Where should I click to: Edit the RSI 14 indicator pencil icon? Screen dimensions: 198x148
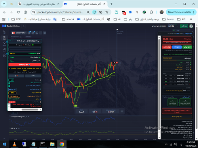point(17,128)
